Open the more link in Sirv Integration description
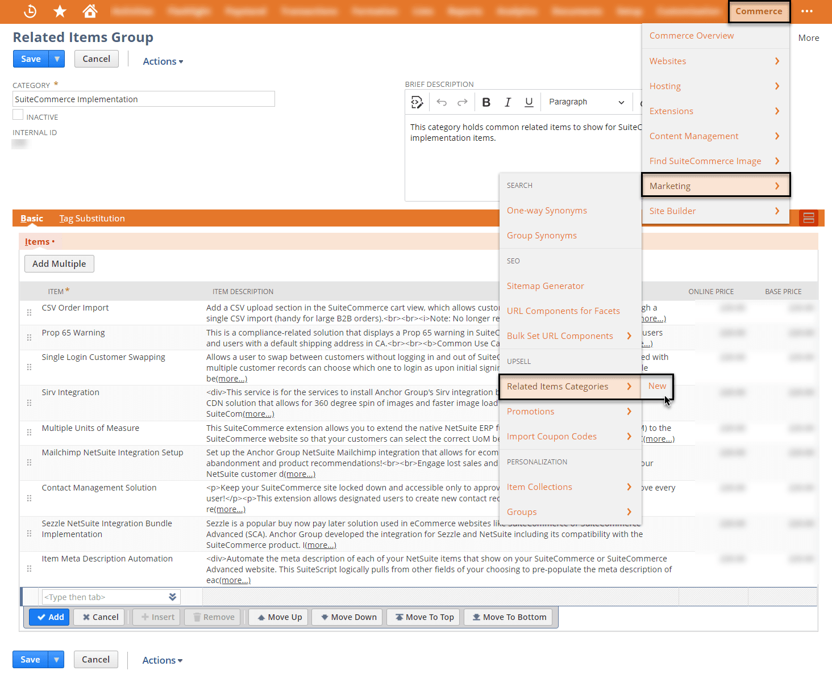832x679 pixels. pyautogui.click(x=259, y=414)
